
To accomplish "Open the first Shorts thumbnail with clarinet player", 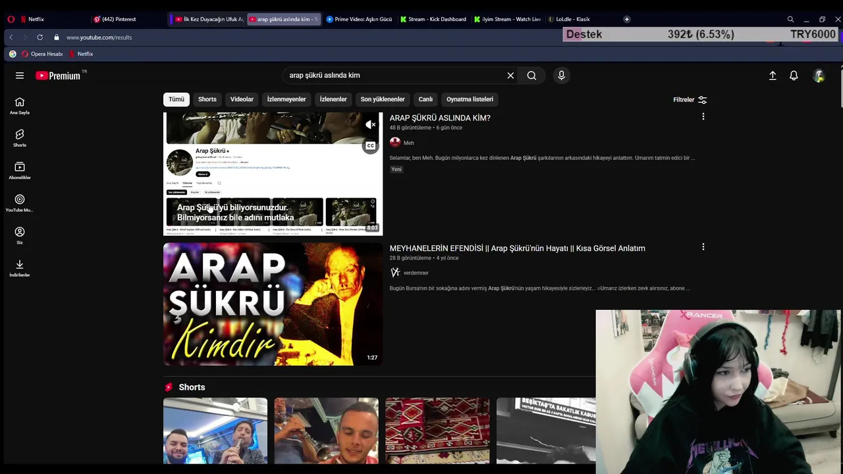I will click(x=215, y=431).
